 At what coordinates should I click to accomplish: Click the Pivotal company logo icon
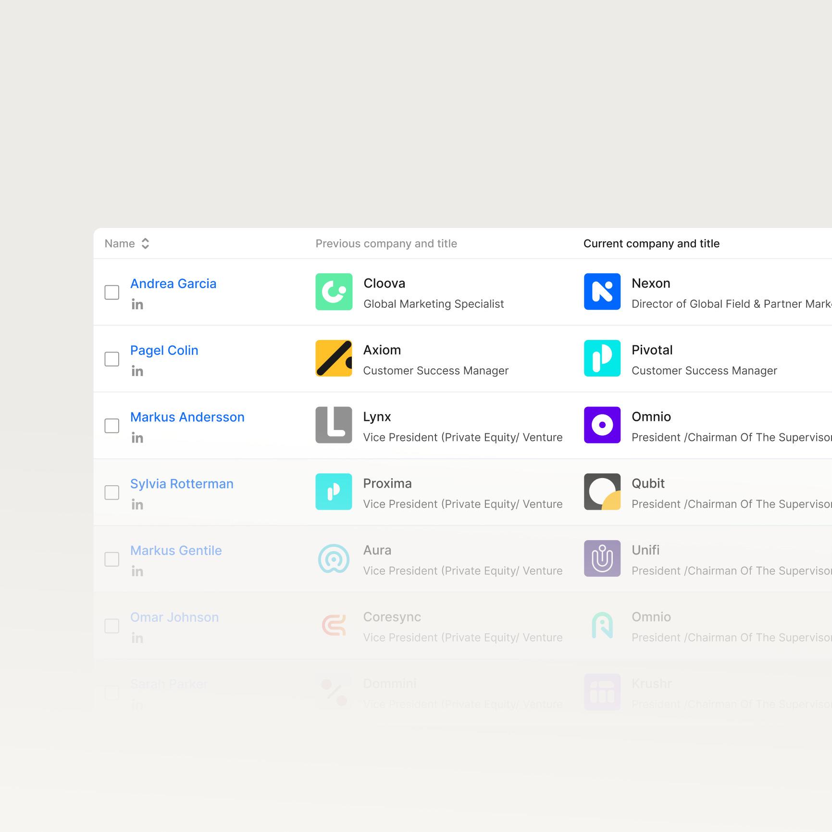pyautogui.click(x=602, y=358)
